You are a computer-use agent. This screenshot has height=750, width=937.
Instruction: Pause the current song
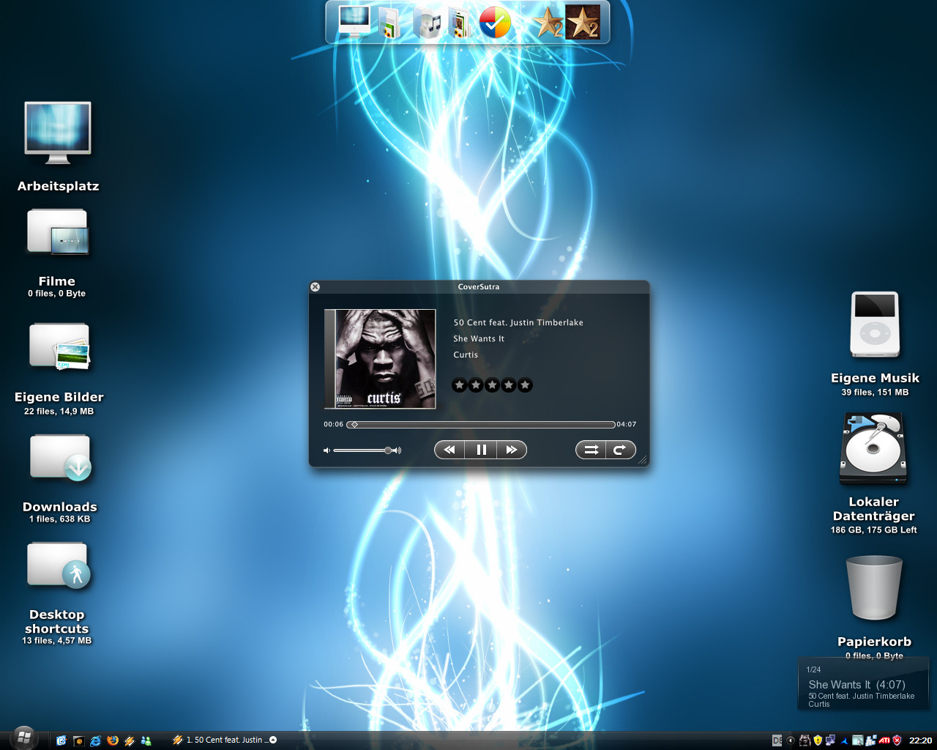[x=481, y=450]
